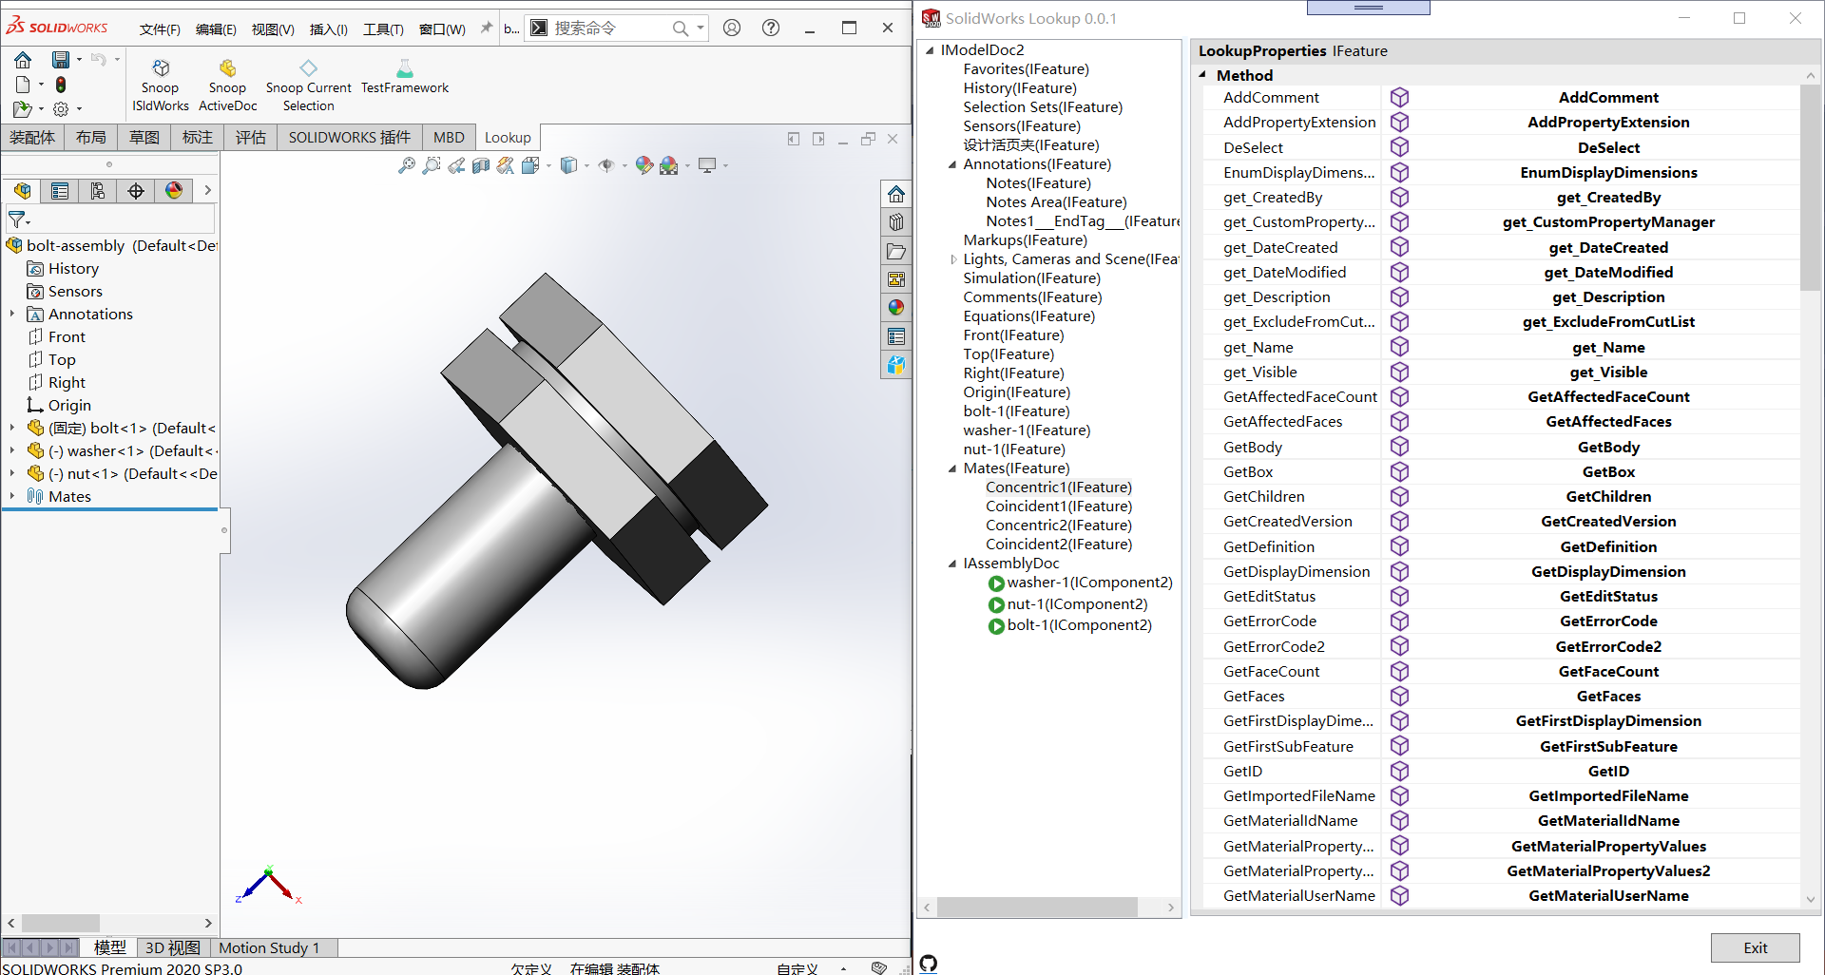
Task: Click the Edit Appearance color-ball icon
Action: 644,165
